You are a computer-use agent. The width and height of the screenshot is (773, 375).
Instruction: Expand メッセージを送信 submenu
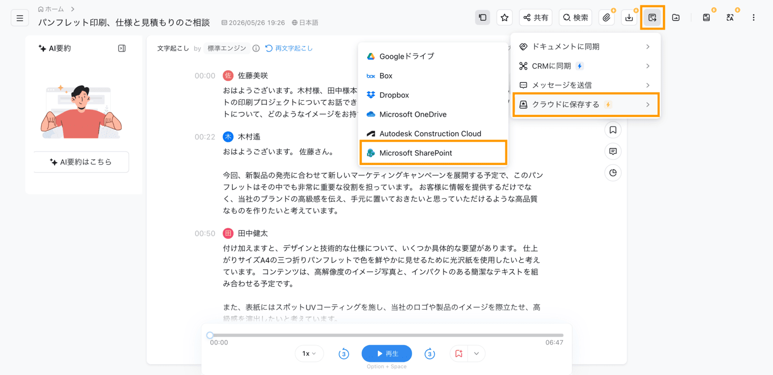click(585, 85)
